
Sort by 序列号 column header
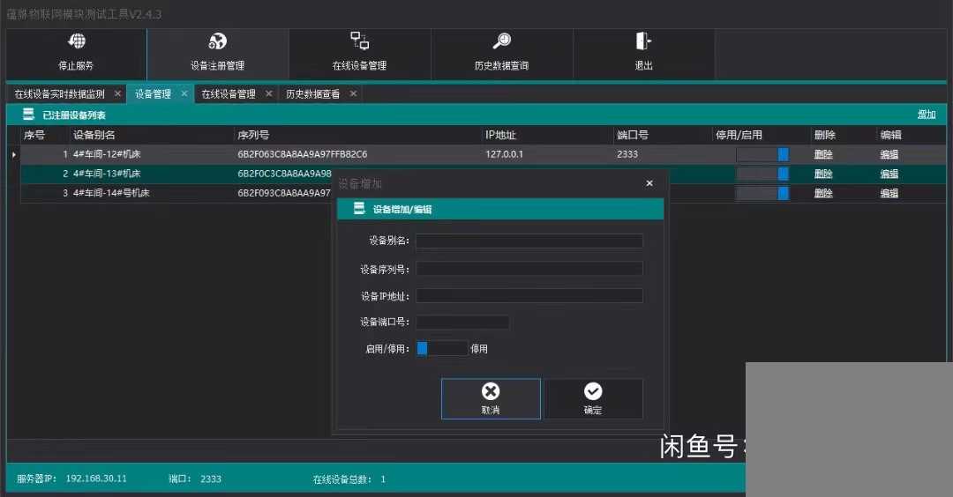coord(253,135)
